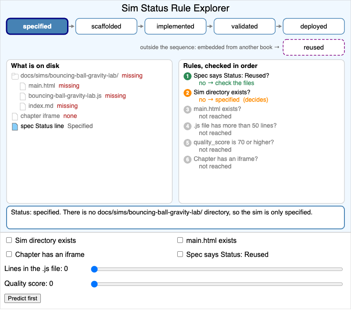351x310 pixels.
Task: Click the 'Sim Status Rule Explorer' title
Action: 175,8
